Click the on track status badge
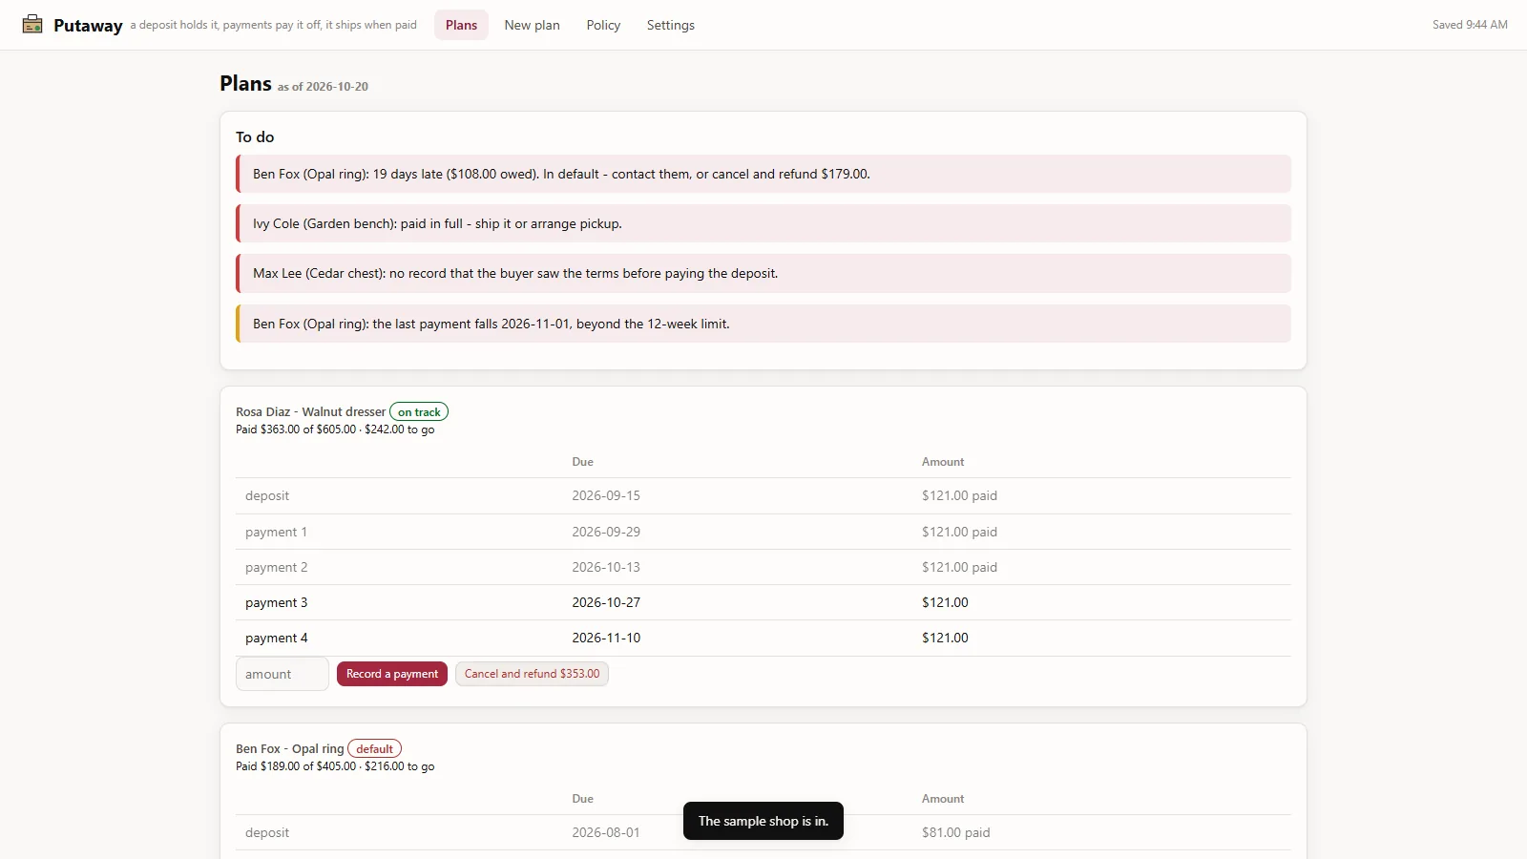The width and height of the screenshot is (1527, 859). pos(419,412)
